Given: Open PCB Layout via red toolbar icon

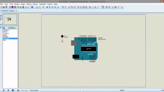Looking at the screenshot, I should pyautogui.click(x=15, y=7).
